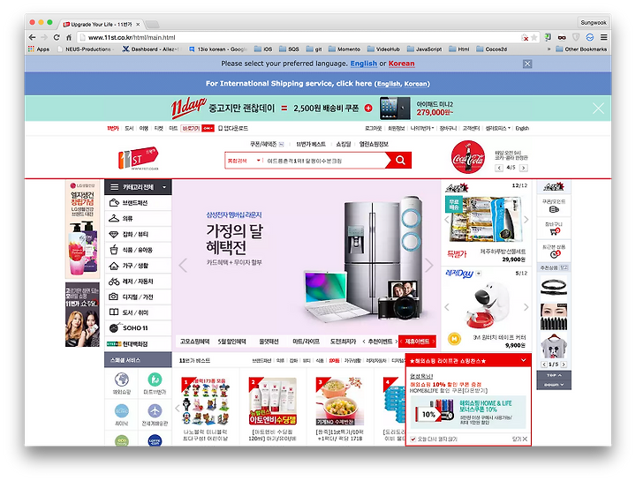
Task: Reload the page with Chrome's refresh icon
Action: (x=57, y=37)
